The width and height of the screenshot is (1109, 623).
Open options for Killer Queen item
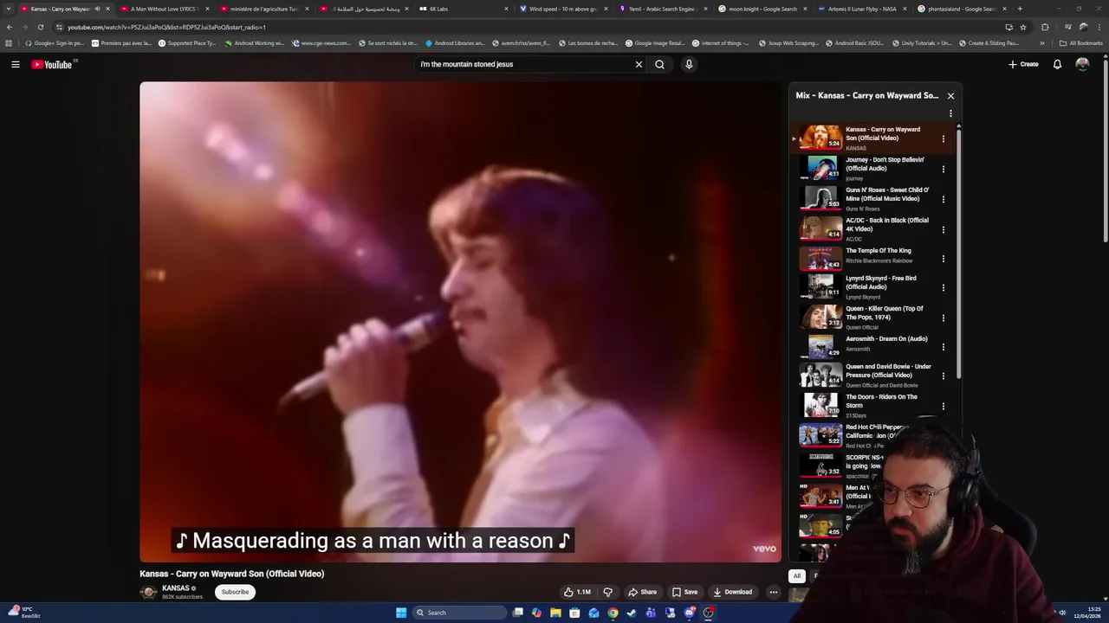[944, 318]
